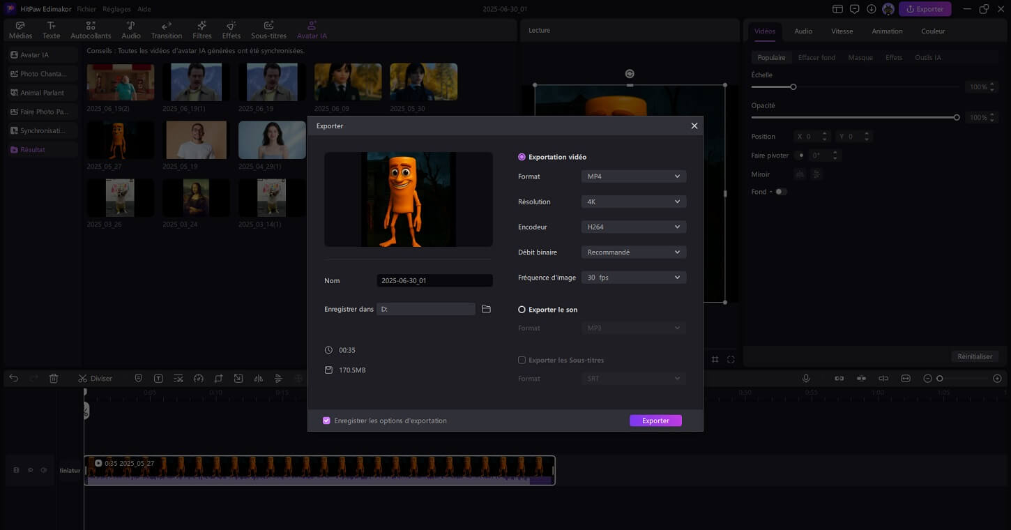Open the Effacer fond sub-tab

(x=816, y=57)
